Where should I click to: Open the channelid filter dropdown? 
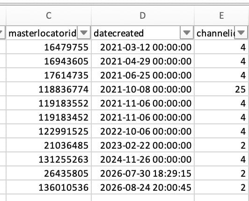pyautogui.click(x=241, y=33)
